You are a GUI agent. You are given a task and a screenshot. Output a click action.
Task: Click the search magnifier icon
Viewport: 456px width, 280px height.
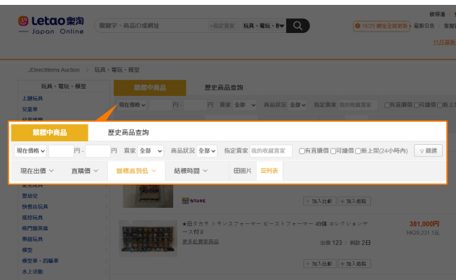click(x=297, y=26)
